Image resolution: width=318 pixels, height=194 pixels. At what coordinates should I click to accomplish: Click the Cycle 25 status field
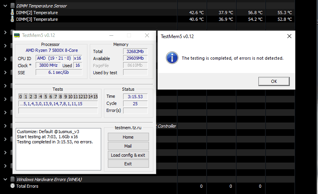(x=135, y=104)
